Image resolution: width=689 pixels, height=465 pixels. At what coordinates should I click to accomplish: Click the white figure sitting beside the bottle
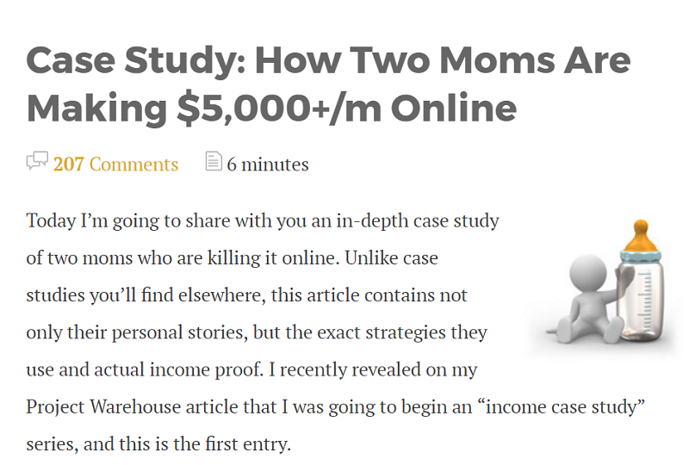pos(587,299)
